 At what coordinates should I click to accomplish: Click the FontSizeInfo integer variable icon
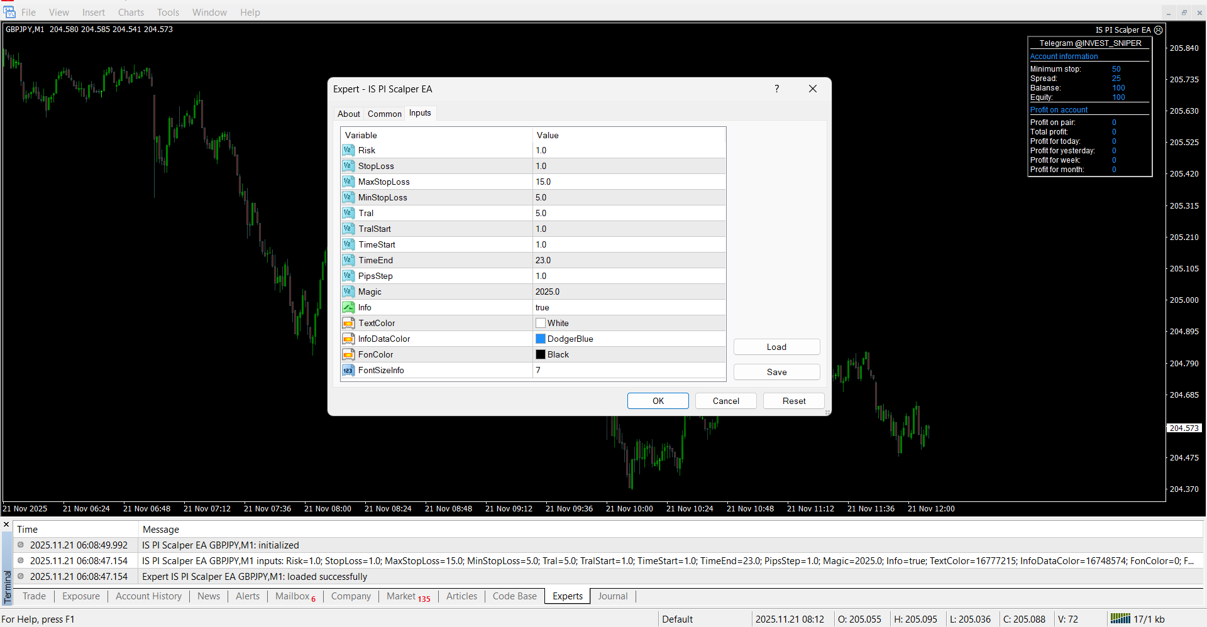(348, 370)
